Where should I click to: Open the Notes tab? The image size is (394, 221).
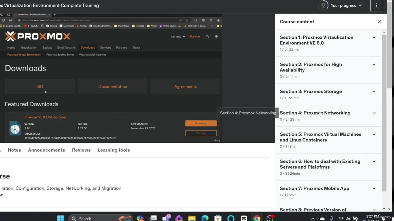coord(14,150)
